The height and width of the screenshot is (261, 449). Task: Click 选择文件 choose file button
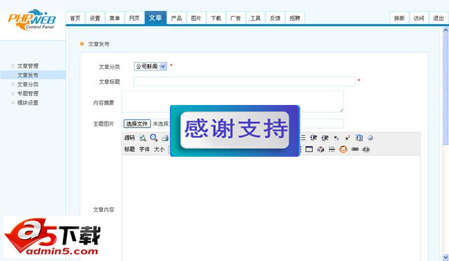[137, 124]
